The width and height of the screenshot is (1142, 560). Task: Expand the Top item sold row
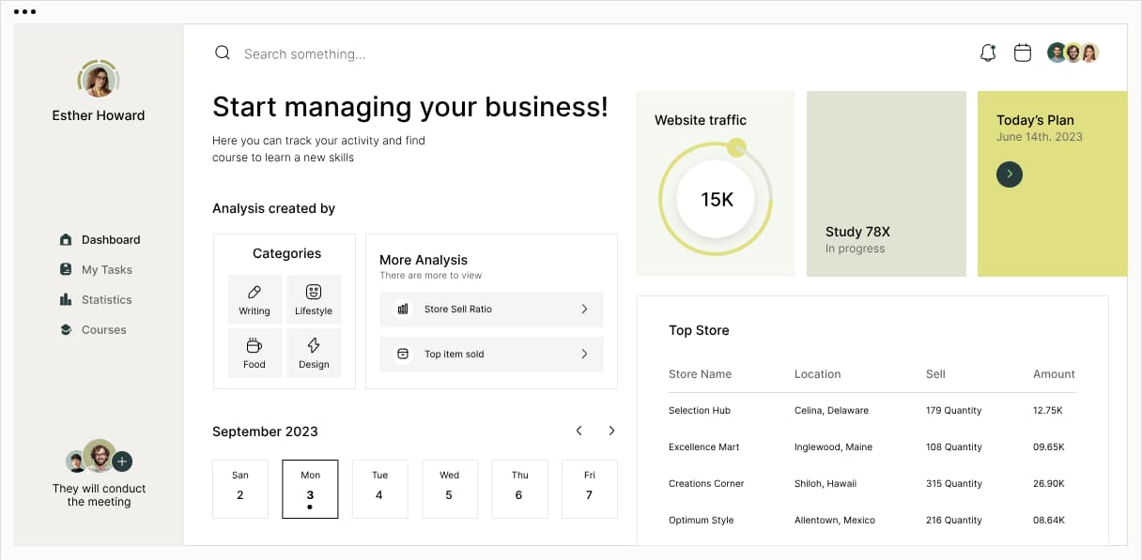584,354
